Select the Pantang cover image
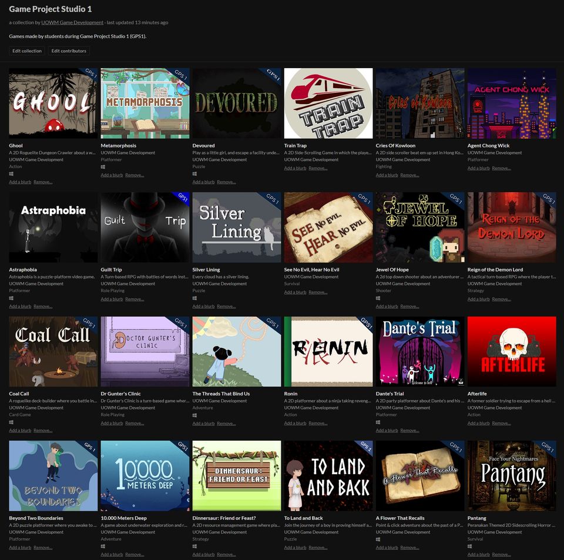The height and width of the screenshot is (560, 564). (x=512, y=476)
